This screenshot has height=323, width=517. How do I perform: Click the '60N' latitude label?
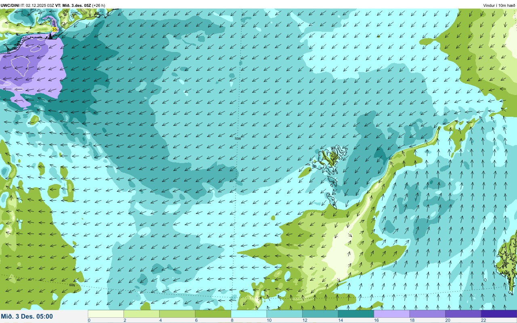(x=72, y=285)
